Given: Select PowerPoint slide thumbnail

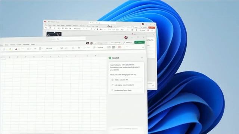Looking at the screenshot, I should (x=54, y=34).
